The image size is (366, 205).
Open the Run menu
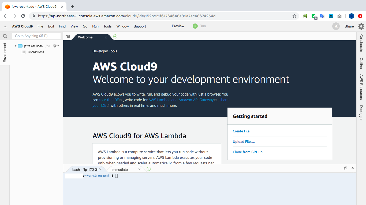[95, 26]
